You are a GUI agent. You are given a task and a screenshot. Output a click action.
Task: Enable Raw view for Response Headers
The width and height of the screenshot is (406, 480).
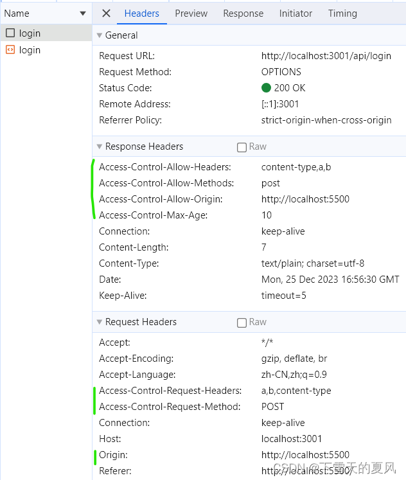click(242, 147)
